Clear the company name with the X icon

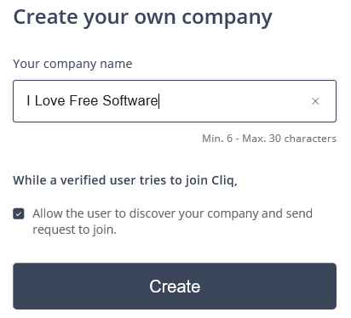point(315,101)
